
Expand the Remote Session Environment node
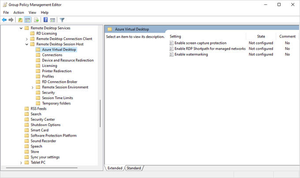point(32,88)
